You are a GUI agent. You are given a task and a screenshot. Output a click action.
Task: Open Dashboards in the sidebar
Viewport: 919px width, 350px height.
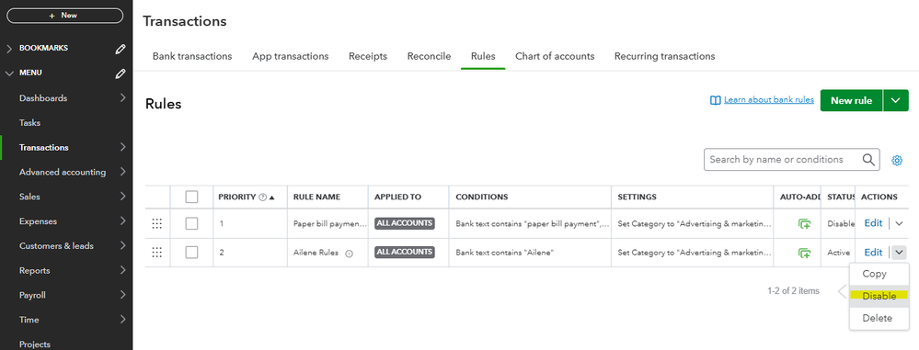[x=43, y=98]
